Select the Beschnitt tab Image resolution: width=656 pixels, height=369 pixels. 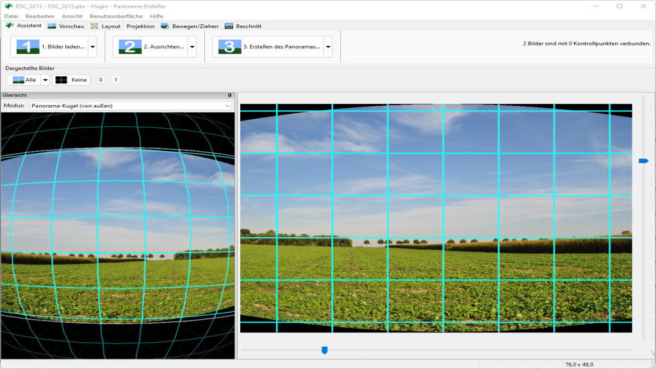[x=243, y=26]
